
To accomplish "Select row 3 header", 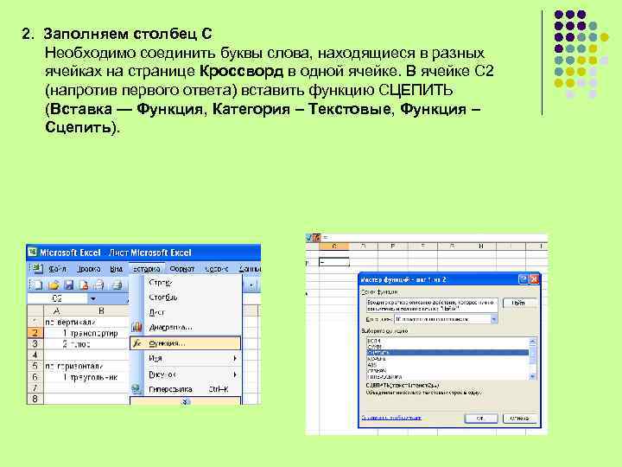I will 35,343.
